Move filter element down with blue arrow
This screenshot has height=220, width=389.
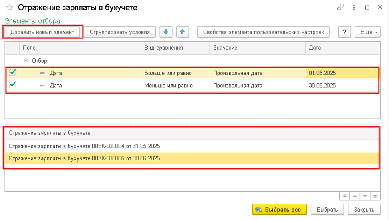[x=165, y=32]
